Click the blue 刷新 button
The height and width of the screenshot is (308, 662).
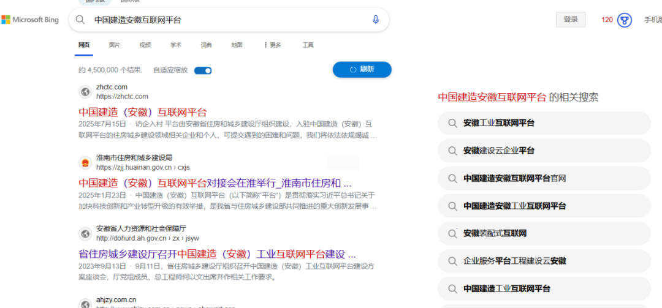362,70
